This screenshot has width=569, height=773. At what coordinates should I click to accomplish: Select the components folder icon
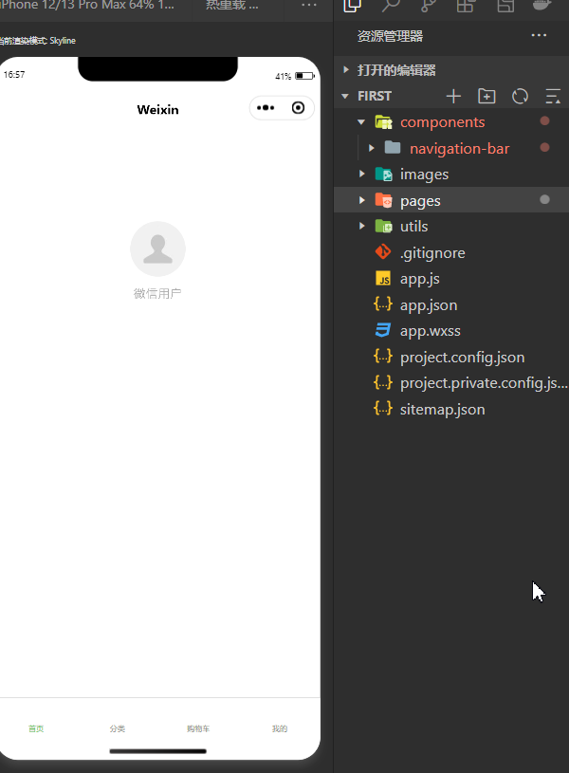383,121
